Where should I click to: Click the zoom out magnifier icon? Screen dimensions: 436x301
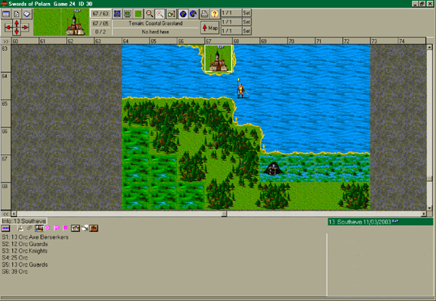(x=150, y=14)
